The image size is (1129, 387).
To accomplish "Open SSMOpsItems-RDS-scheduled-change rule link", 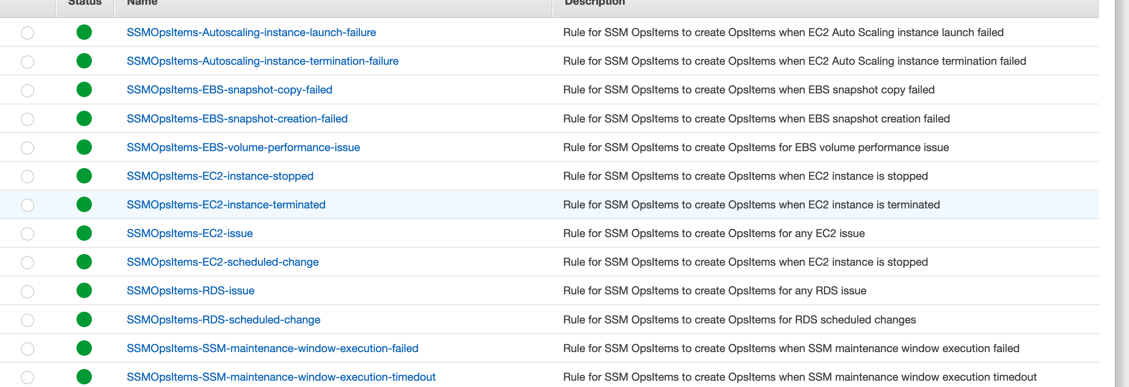I will [x=223, y=319].
